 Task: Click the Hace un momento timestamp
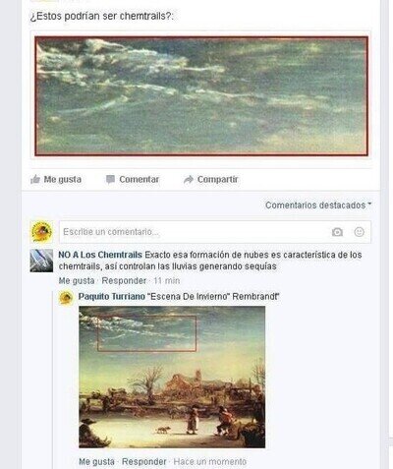point(210,462)
